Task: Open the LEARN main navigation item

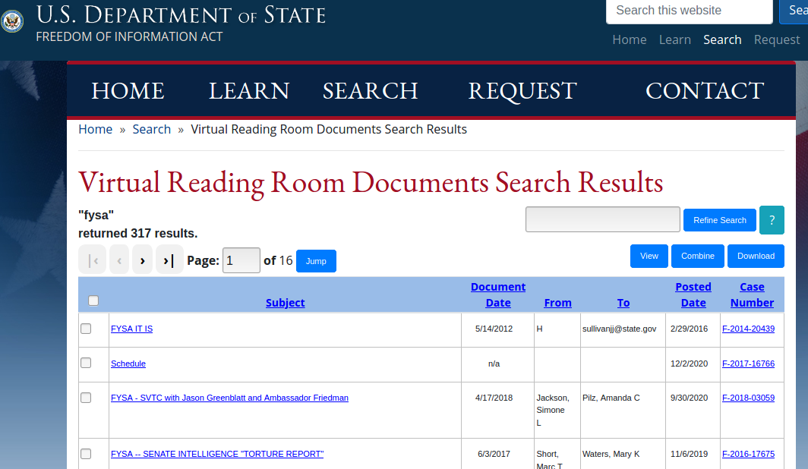Action: point(249,91)
